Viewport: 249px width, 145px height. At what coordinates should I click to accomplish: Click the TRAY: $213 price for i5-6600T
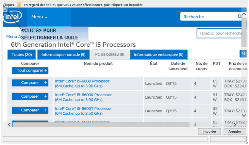tap(235, 111)
